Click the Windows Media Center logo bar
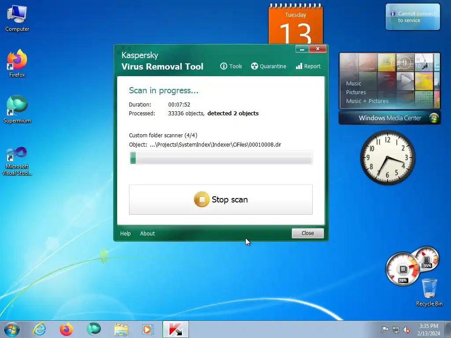Image resolution: width=451 pixels, height=338 pixels. [390, 118]
